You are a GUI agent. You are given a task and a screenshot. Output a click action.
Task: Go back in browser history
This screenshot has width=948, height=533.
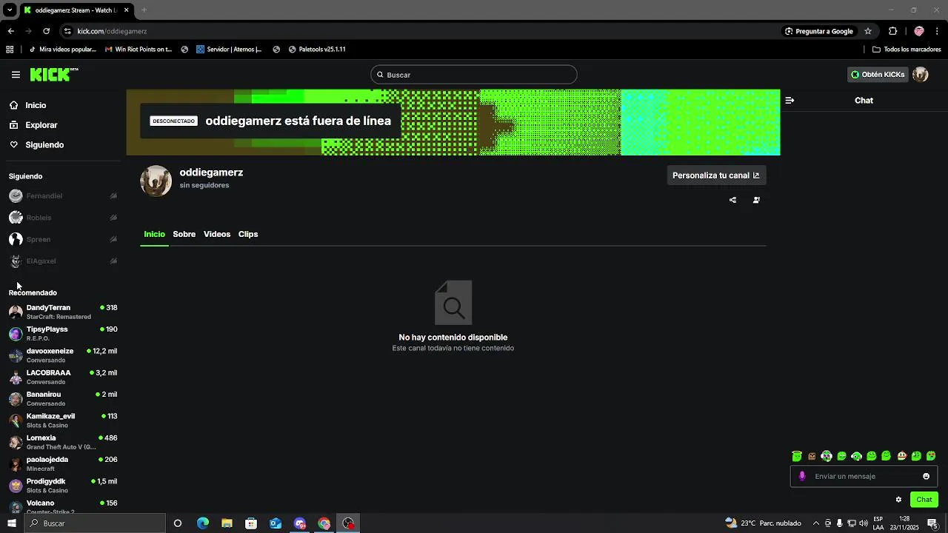pyautogui.click(x=10, y=31)
